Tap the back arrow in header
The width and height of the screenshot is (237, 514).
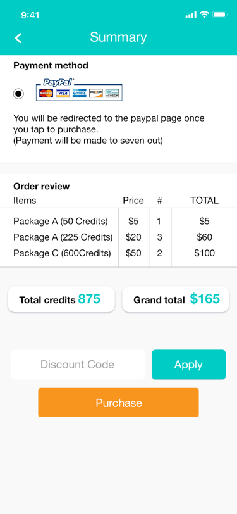pos(18,38)
